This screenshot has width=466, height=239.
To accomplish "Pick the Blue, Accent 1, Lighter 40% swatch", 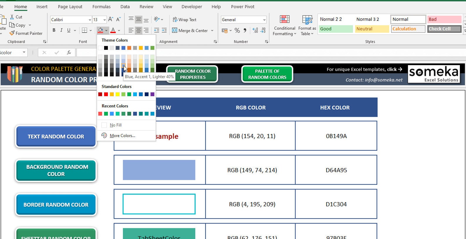I will click(123, 66).
